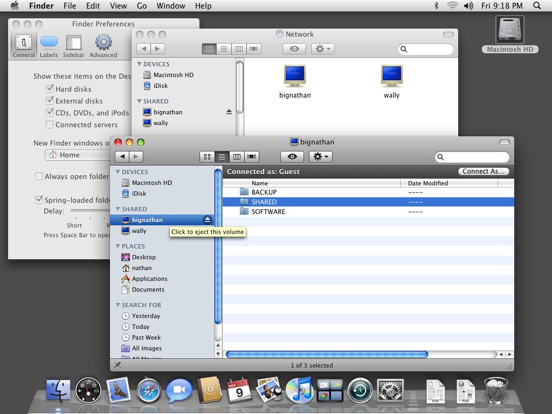
Task: Click bignathan sidebar vertical scrollbar
Action: pos(218,246)
